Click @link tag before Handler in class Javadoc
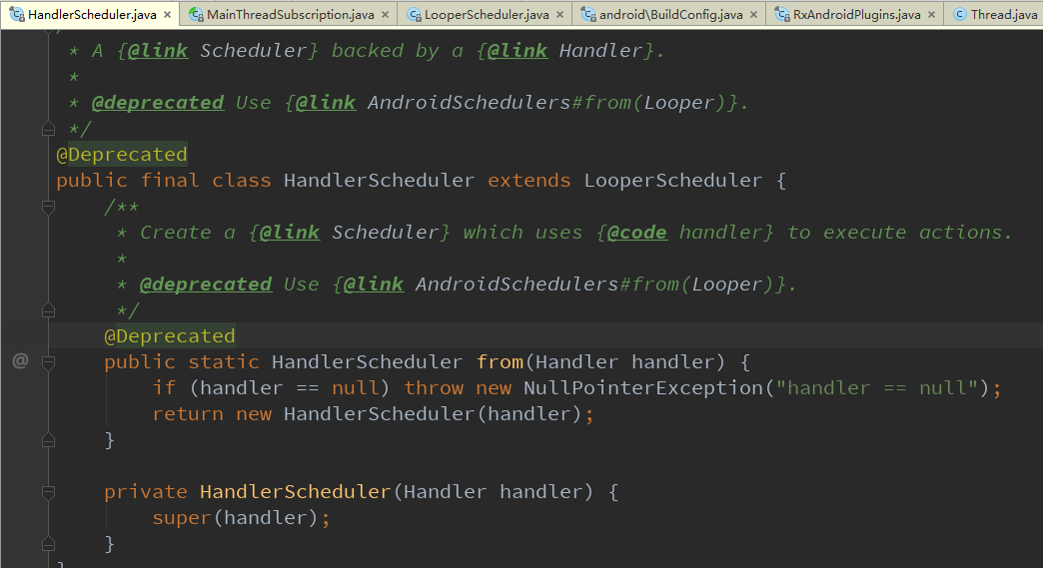1043x568 pixels. click(518, 51)
